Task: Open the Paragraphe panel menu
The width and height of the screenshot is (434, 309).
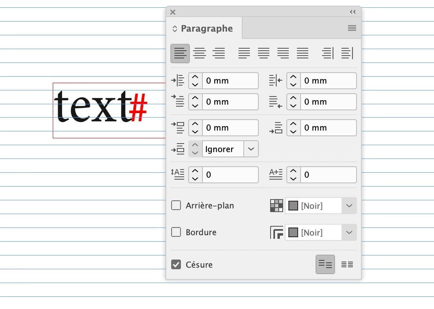Action: click(x=352, y=28)
